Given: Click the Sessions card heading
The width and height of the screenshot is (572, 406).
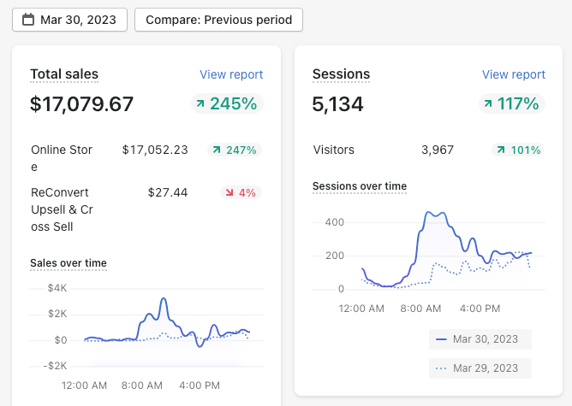Looking at the screenshot, I should pos(342,74).
